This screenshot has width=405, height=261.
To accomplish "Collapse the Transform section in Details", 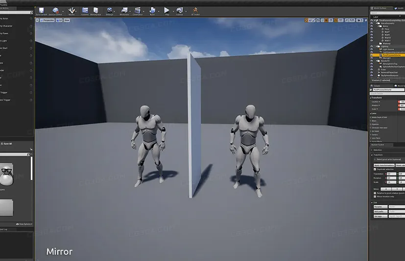I will click(370, 98).
